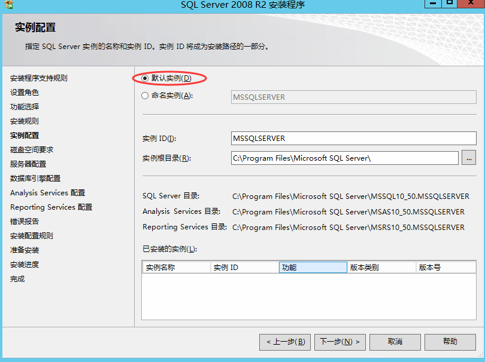Select 完成 step in sidebar
Viewport: 485px width, 362px height.
(17, 279)
